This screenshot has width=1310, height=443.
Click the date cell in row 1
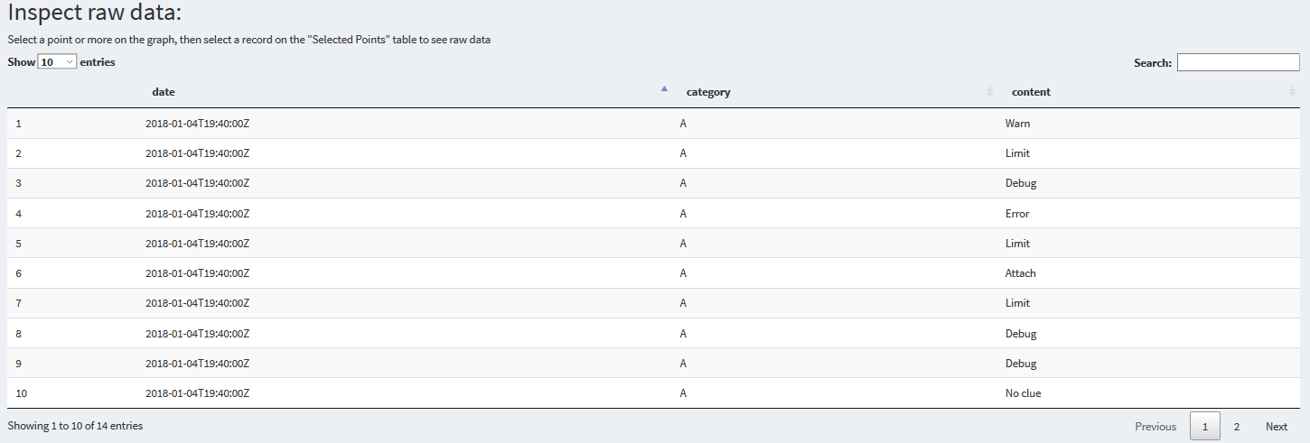point(197,124)
